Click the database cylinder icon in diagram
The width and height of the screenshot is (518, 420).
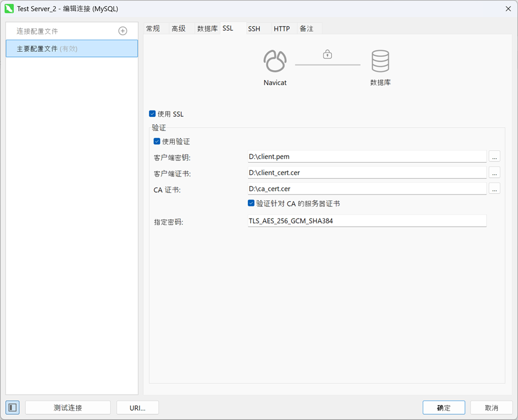pos(380,61)
